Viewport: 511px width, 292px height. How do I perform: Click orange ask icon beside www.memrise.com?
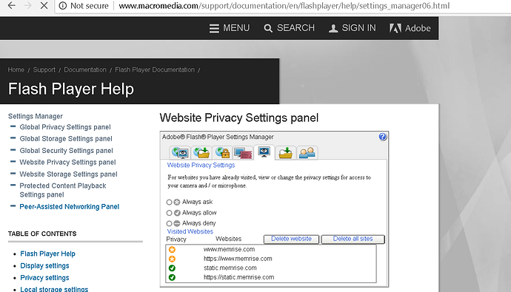click(172, 249)
